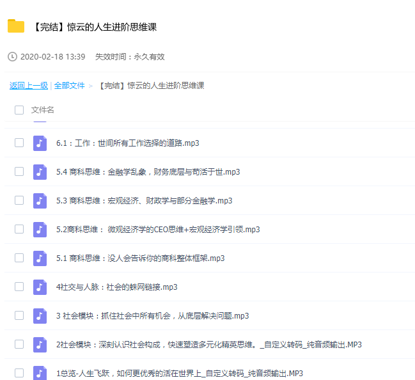
Task: Click the audio icon for 6.1 工作 file
Action: [x=40, y=143]
